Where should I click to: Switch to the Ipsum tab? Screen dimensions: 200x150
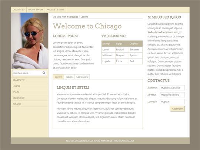pos(69,77)
